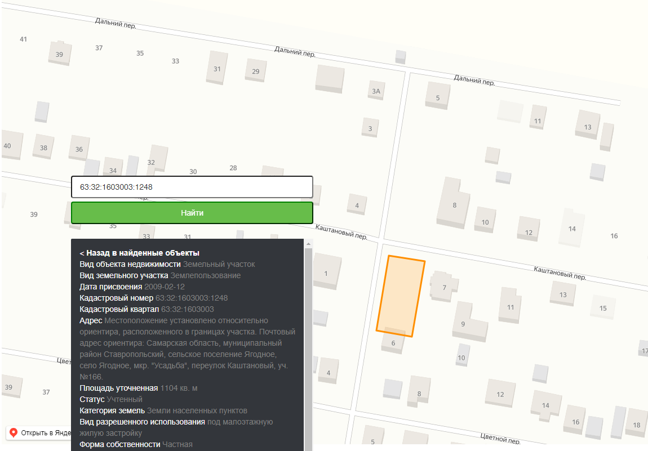Click building number 7 on map
Viewport: 648px width, 451px height.
(x=444, y=287)
